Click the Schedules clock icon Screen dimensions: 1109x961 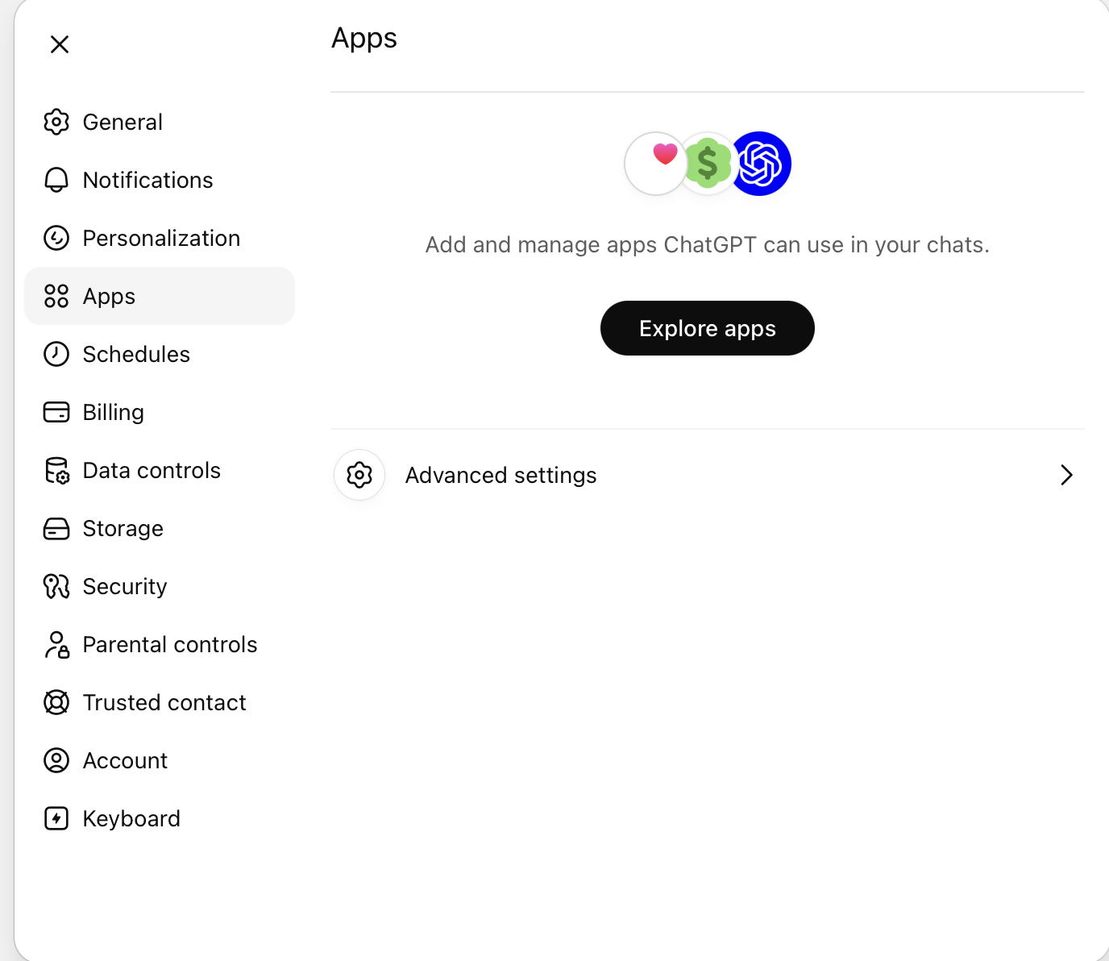point(56,354)
